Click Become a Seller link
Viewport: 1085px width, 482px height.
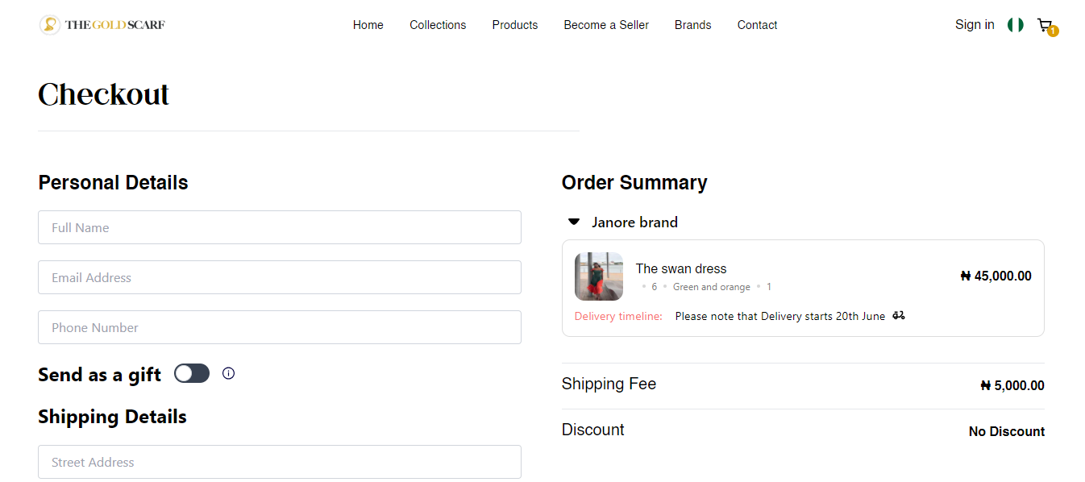point(606,25)
